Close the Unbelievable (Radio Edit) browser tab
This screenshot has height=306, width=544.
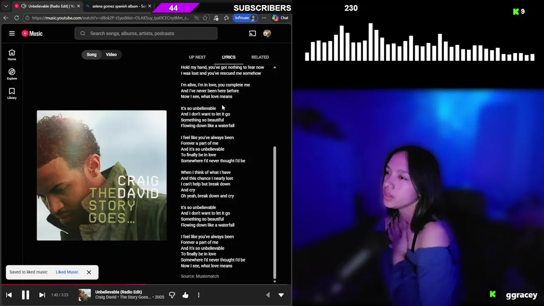pos(78,6)
